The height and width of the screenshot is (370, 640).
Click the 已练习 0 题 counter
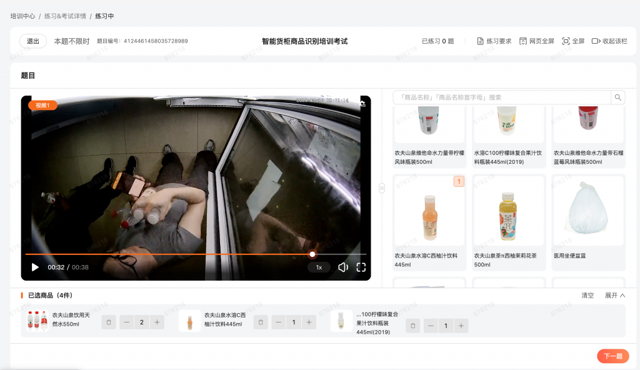point(437,41)
